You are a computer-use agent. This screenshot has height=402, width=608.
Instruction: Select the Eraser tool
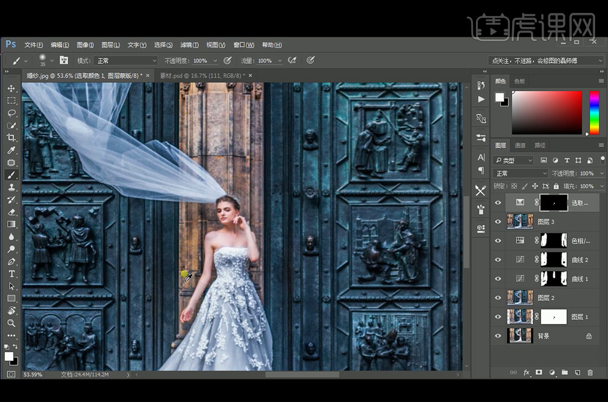point(11,212)
